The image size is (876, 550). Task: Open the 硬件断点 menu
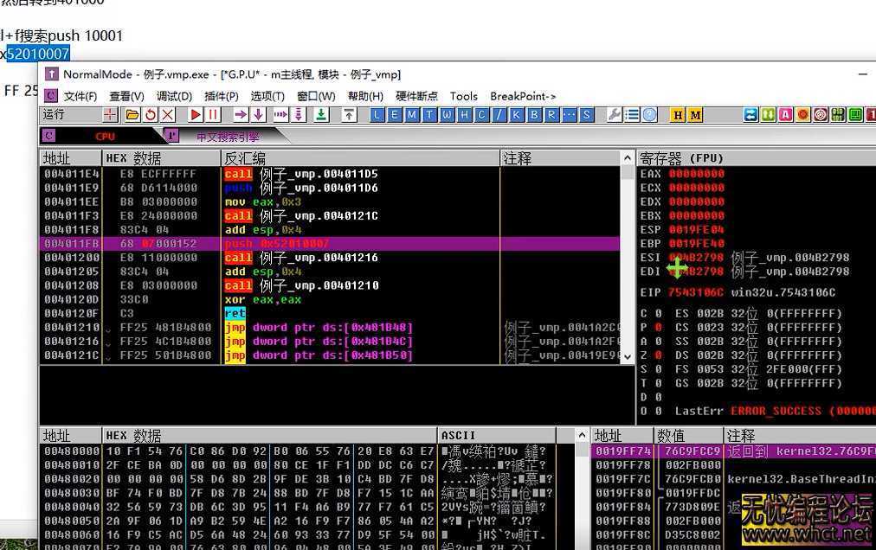click(x=416, y=96)
